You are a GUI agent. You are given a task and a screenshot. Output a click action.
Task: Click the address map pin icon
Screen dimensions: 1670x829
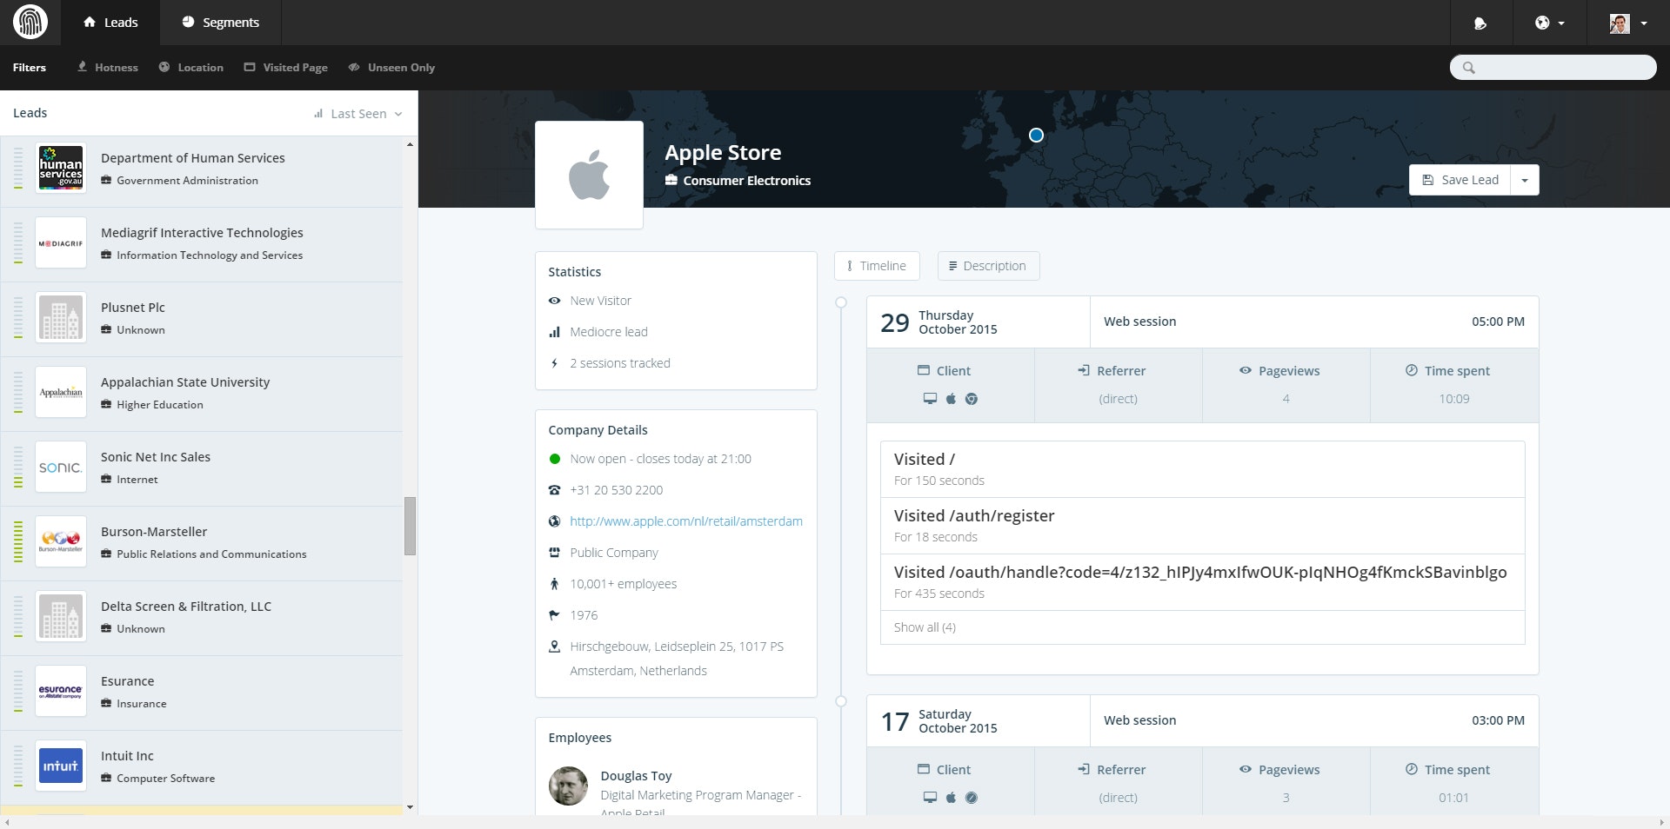pyautogui.click(x=554, y=647)
